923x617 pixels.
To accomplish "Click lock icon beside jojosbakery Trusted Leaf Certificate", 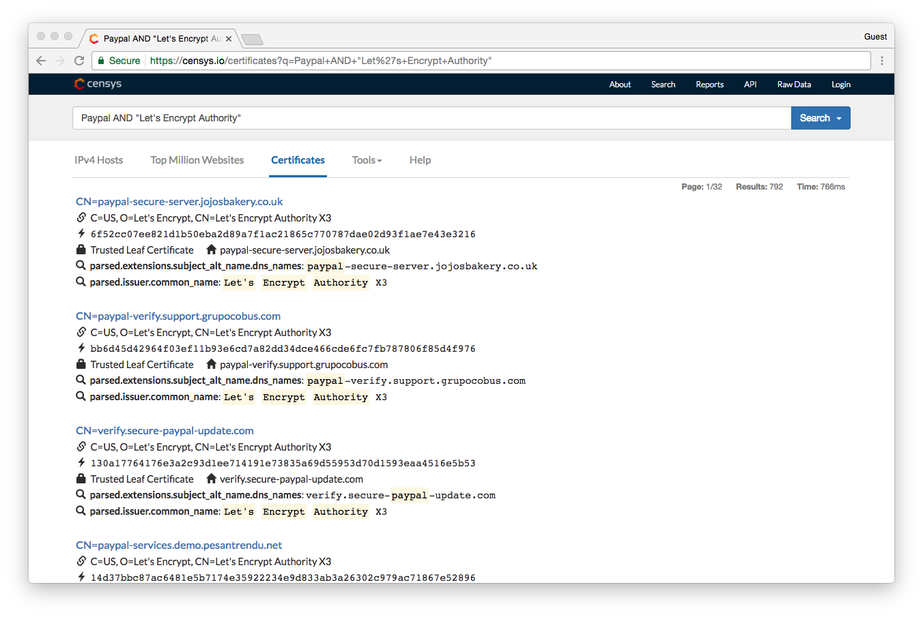I will click(x=81, y=250).
